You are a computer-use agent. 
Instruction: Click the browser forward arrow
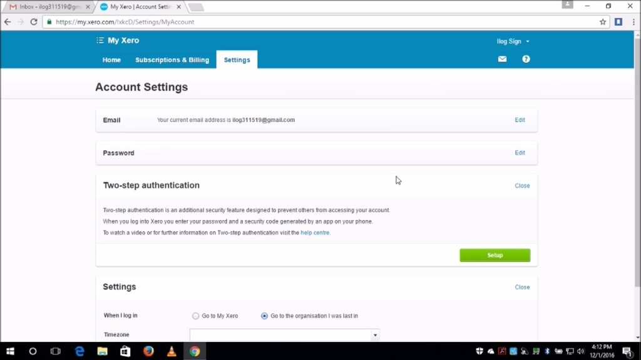click(21, 22)
